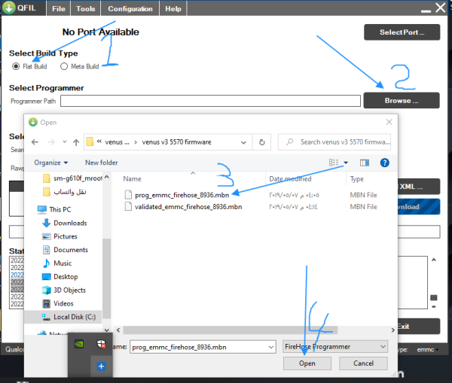Open Downloads in the navigation pane
The image size is (452, 383).
[x=65, y=223]
